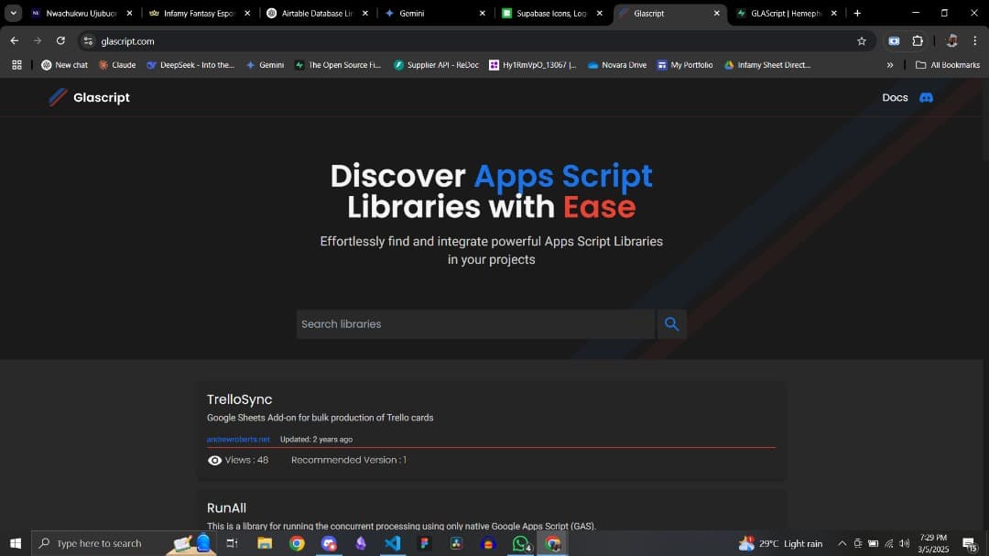Click the Windows taskbar search box

123,543
